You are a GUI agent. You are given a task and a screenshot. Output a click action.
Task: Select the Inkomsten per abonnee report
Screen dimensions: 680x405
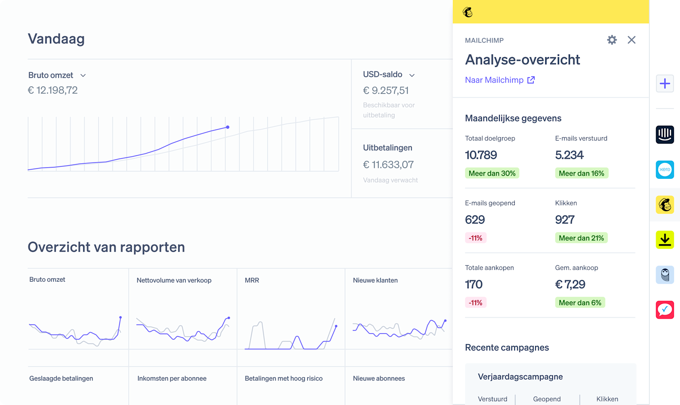[172, 379]
